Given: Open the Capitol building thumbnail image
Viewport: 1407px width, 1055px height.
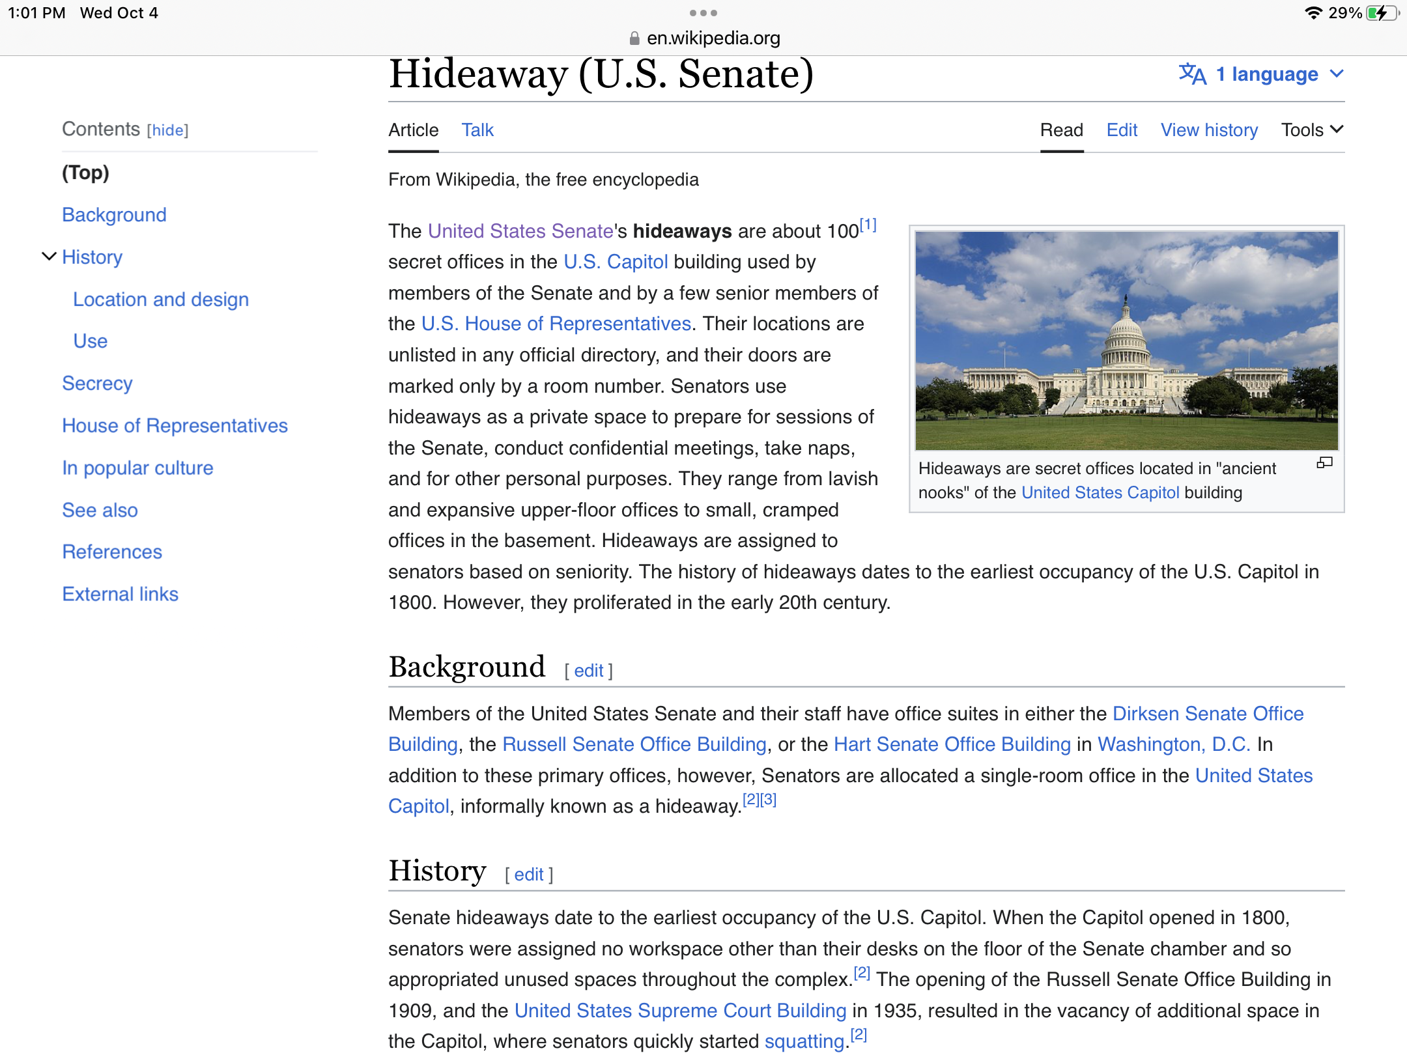Looking at the screenshot, I should point(1126,341).
